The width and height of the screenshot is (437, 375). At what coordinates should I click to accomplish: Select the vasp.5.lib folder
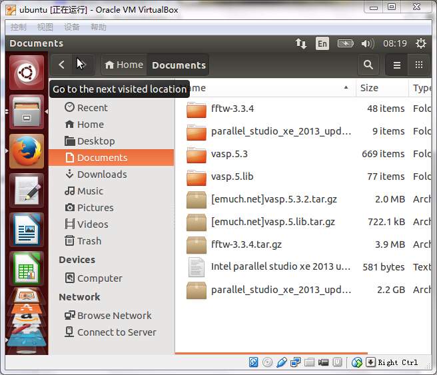pyautogui.click(x=304, y=177)
